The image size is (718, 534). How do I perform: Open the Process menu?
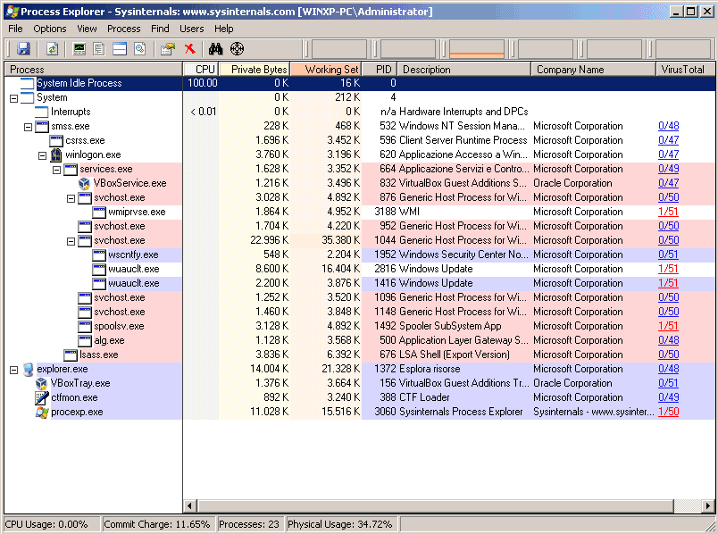pyautogui.click(x=123, y=29)
